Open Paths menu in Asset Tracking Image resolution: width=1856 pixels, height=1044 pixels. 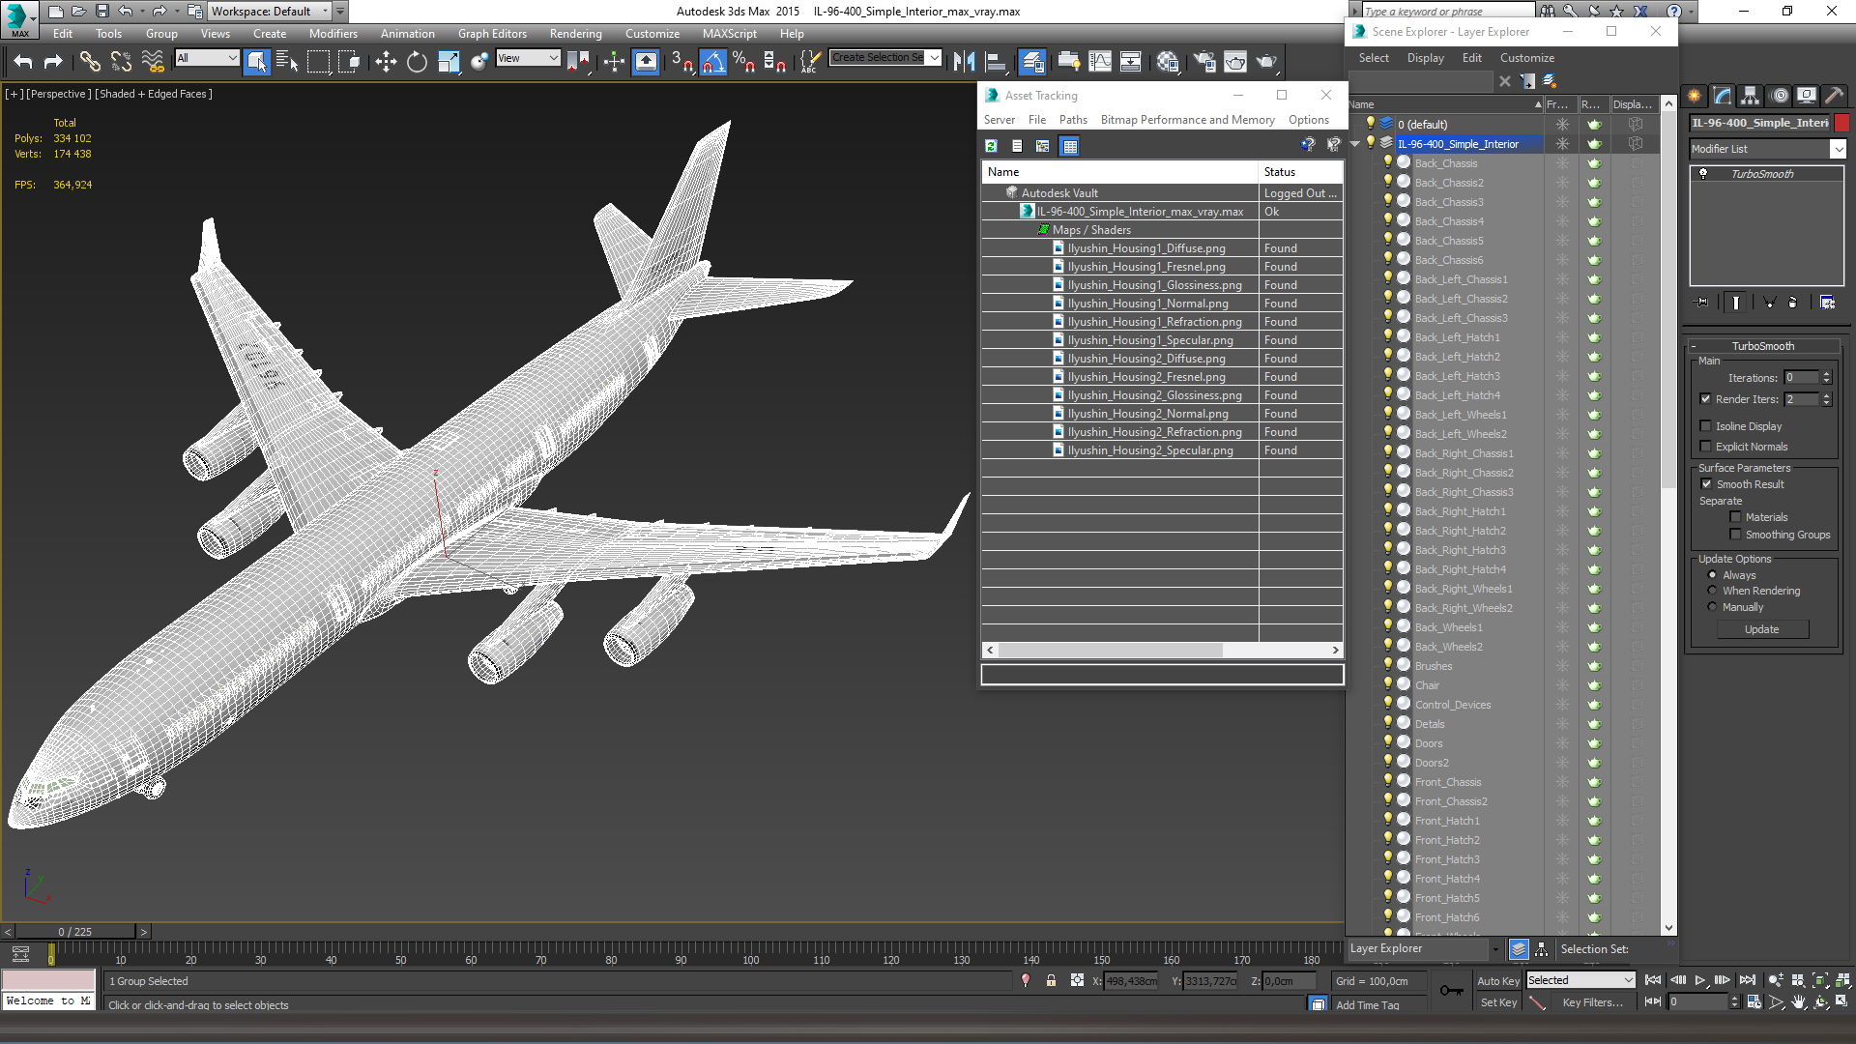click(1073, 120)
